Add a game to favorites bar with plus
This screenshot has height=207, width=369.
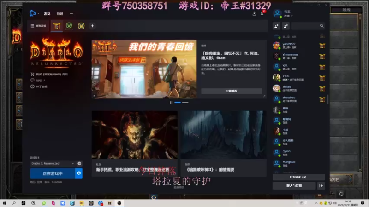(x=92, y=26)
